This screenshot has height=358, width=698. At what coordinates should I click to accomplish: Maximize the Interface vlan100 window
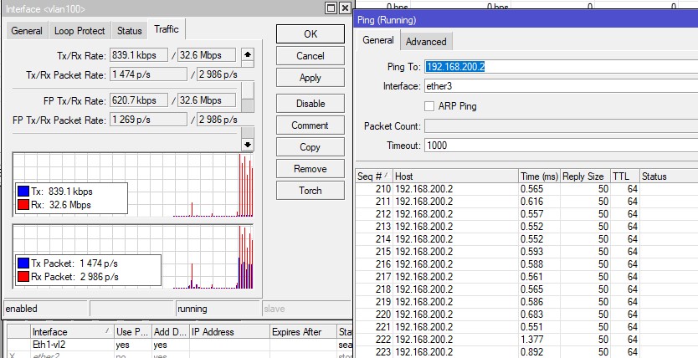(331, 8)
